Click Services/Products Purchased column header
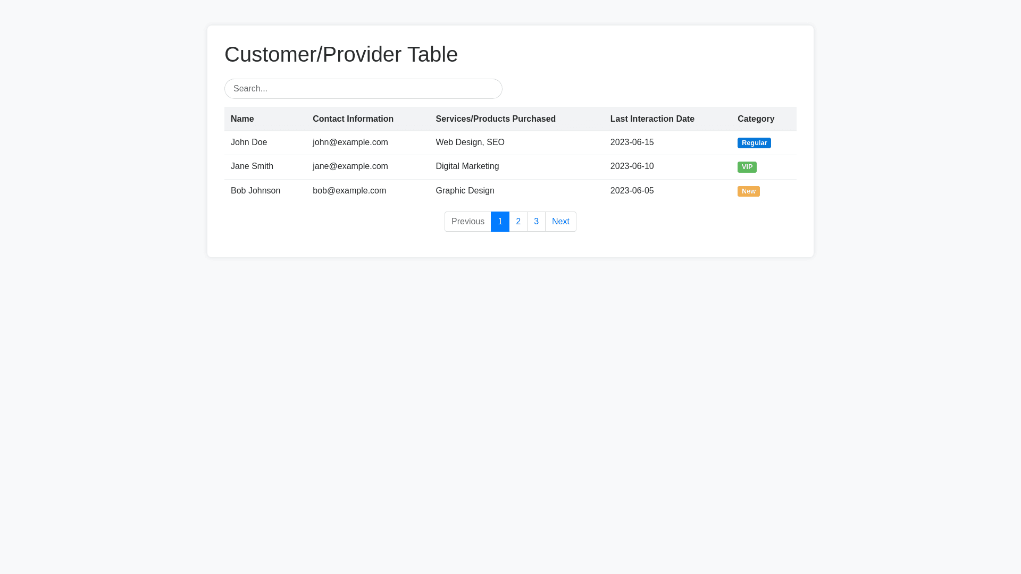The image size is (1021, 574). coord(496,119)
